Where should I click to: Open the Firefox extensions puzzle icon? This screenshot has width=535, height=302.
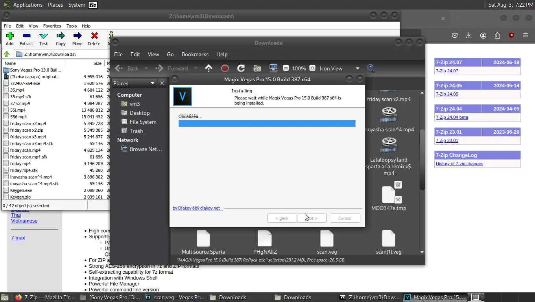(497, 35)
